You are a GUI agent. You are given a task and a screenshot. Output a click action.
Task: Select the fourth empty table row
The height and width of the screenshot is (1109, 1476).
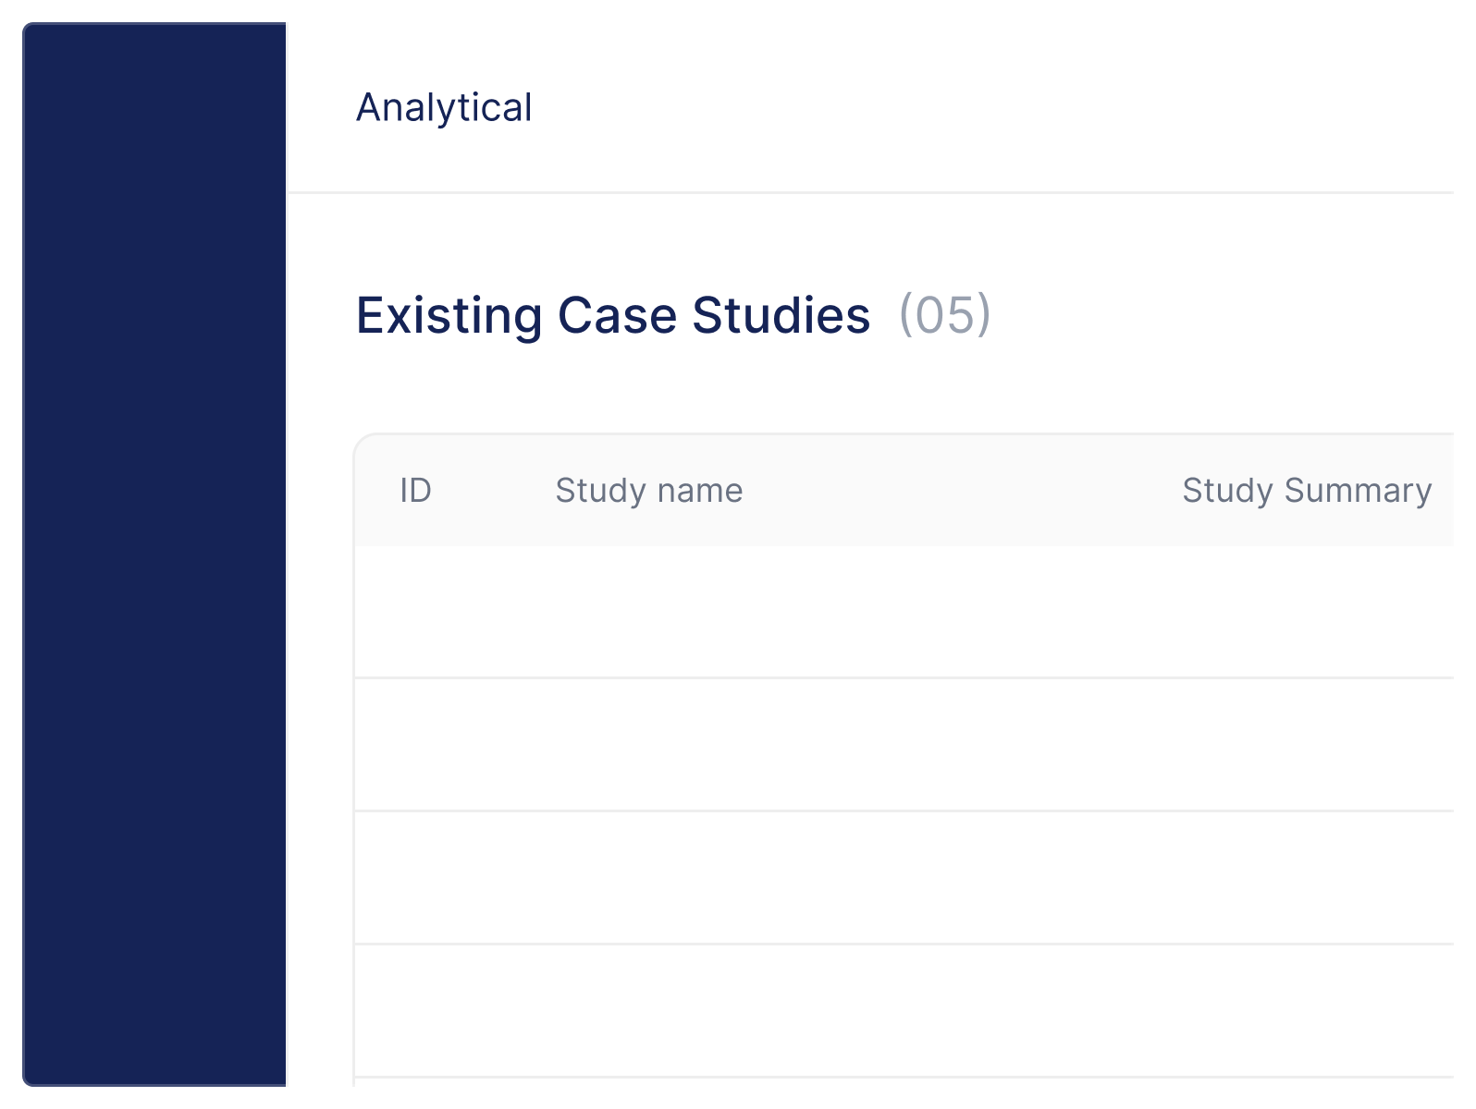coord(904,1011)
